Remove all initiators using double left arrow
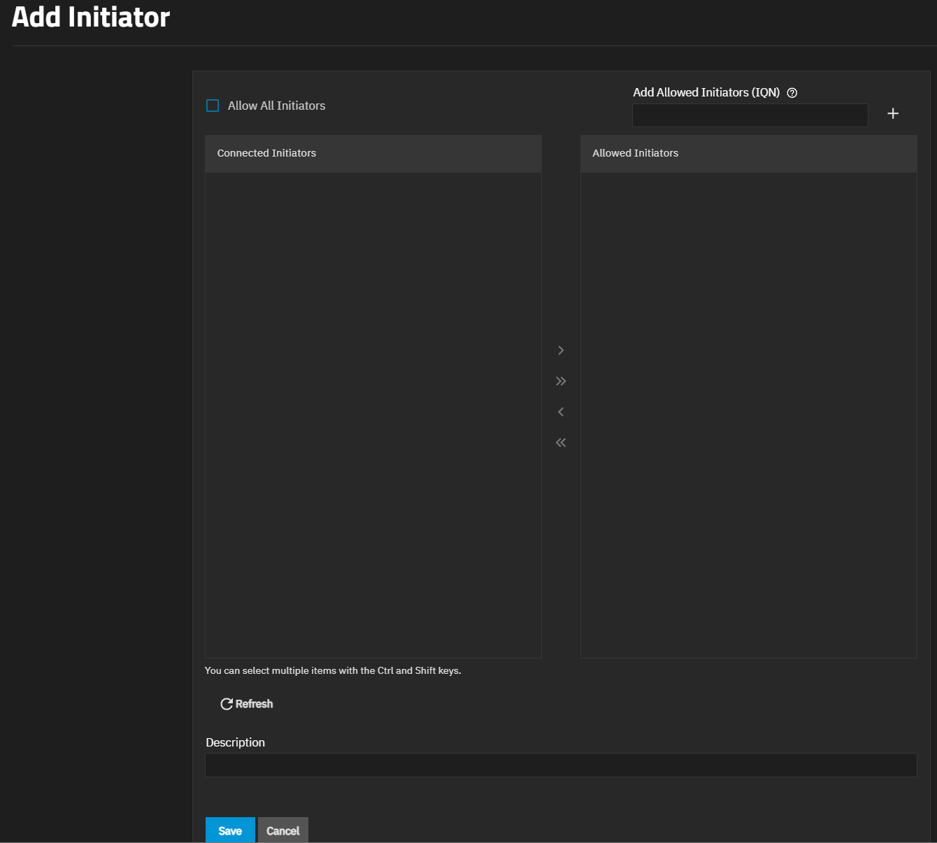 [x=560, y=442]
